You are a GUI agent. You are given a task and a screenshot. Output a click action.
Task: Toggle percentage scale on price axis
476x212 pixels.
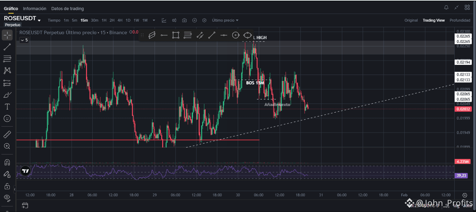pos(447,206)
